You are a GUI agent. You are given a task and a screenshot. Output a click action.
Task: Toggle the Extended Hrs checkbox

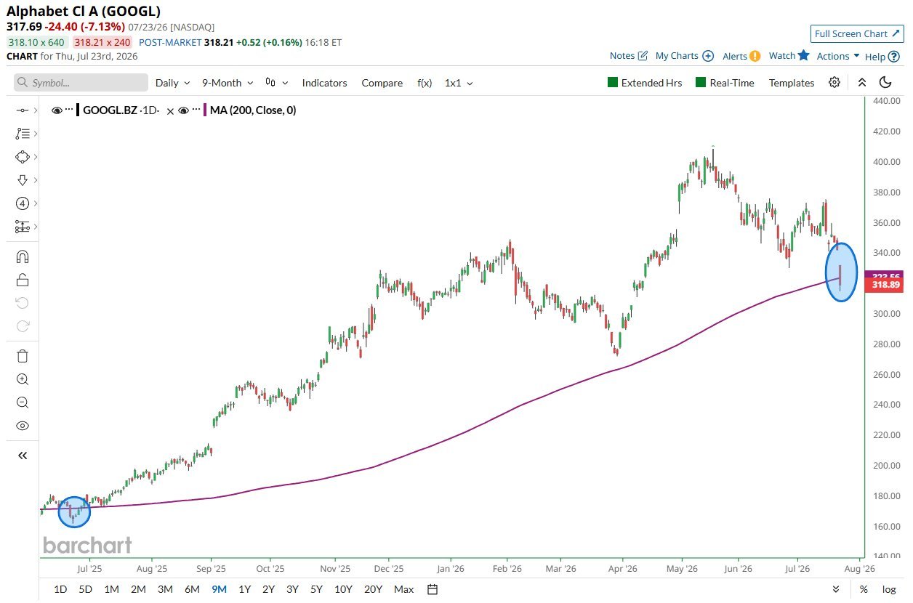pyautogui.click(x=645, y=83)
